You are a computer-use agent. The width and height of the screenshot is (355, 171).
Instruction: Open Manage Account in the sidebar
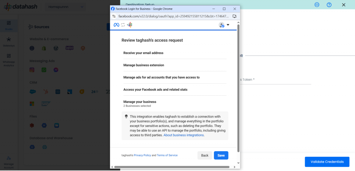[x=9, y=162]
